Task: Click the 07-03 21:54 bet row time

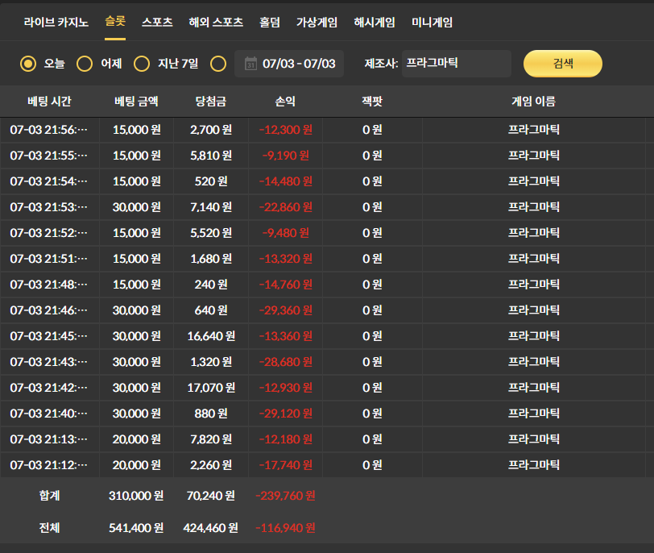Action: [x=49, y=181]
